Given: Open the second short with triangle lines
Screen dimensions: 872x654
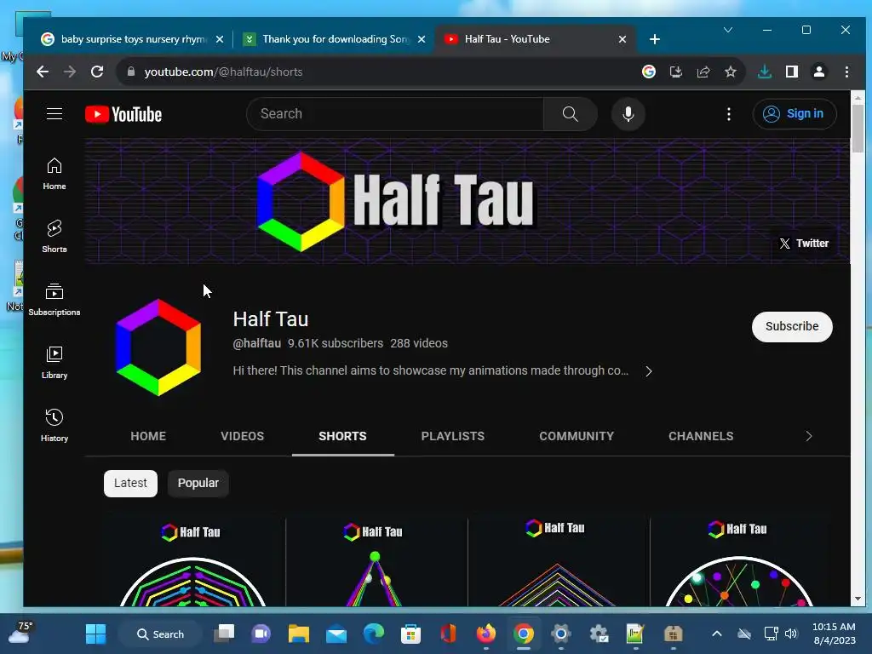Looking at the screenshot, I should click(376, 562).
